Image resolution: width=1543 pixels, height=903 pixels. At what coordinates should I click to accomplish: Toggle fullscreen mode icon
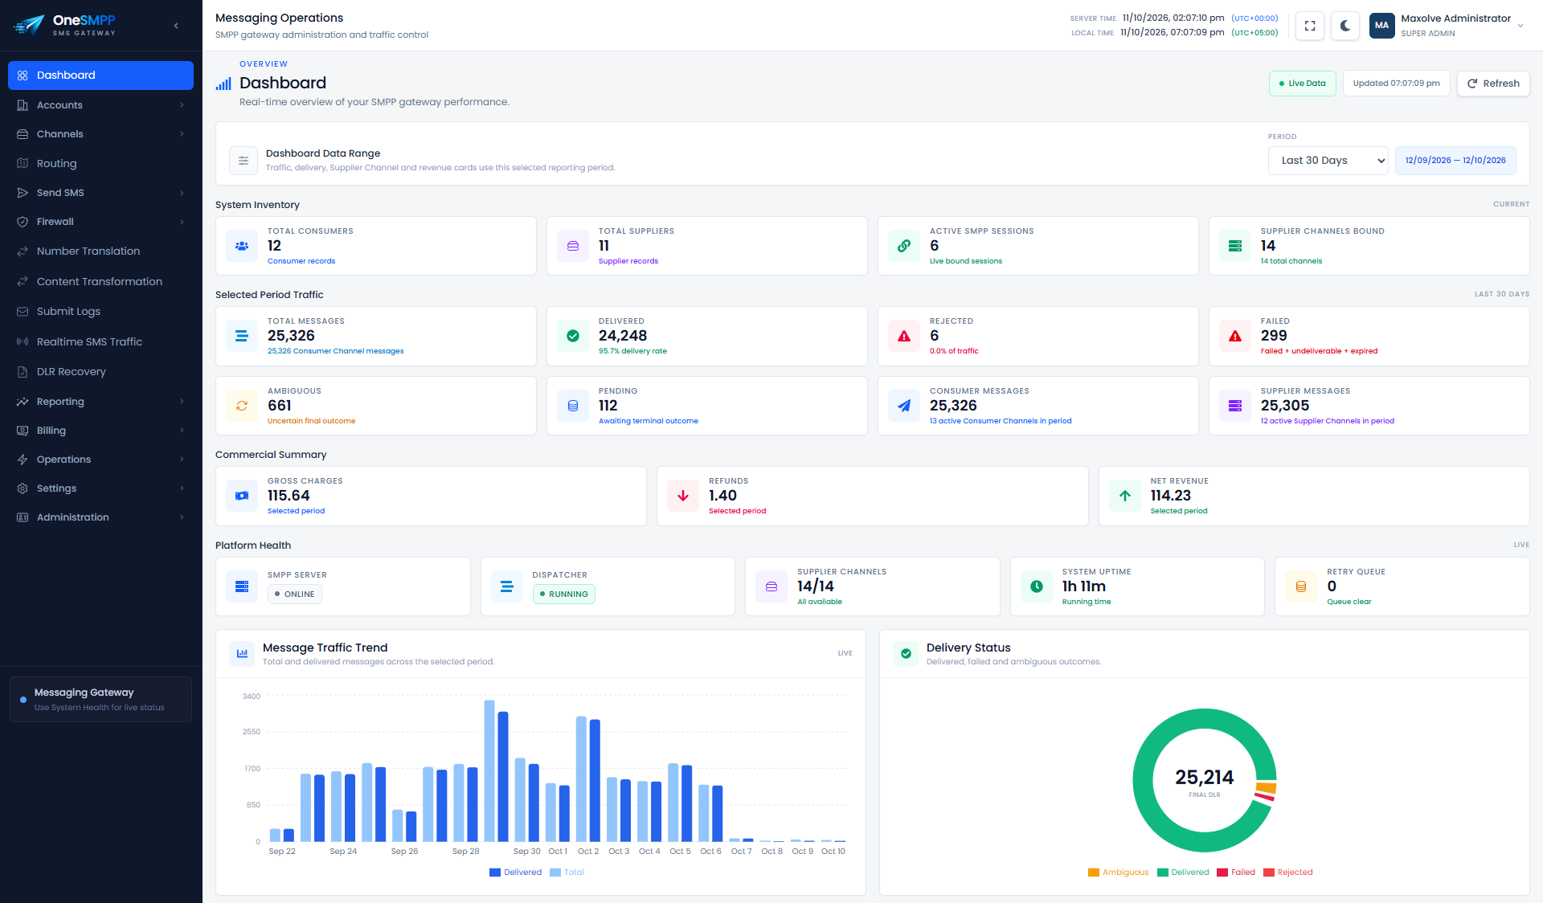(x=1310, y=26)
